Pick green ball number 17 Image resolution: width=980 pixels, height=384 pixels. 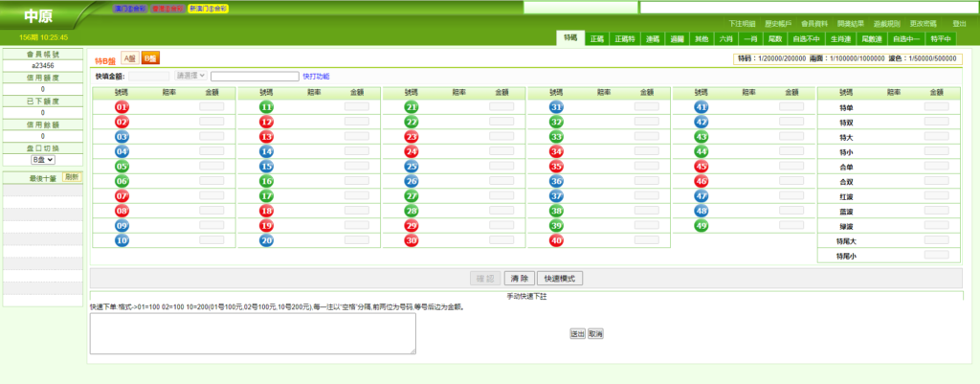click(267, 195)
